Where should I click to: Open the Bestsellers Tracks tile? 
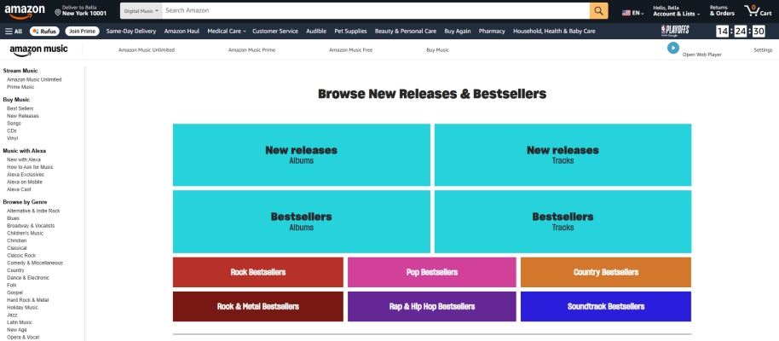tap(563, 221)
